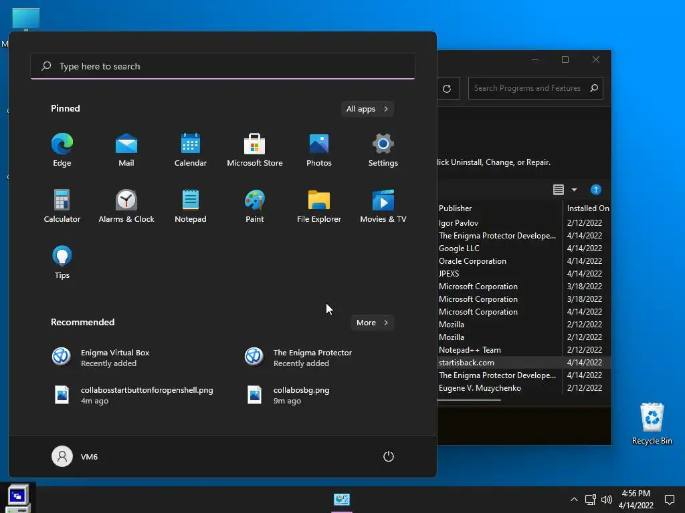
Task: Launch the Photos app
Action: click(x=319, y=150)
